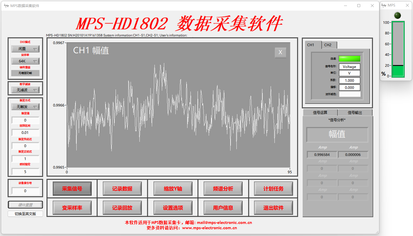Viewport: 413px width, 236px height.
Task: Open the 设置选项 settings options
Action: pos(173,207)
